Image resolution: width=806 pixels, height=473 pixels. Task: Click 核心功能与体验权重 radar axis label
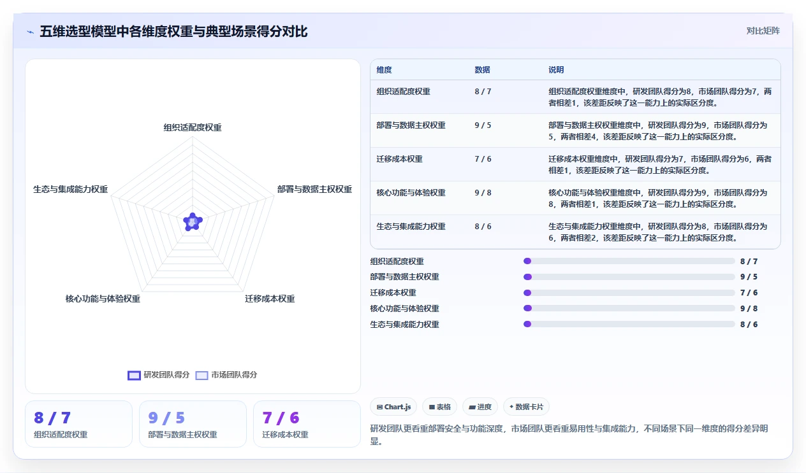click(103, 299)
